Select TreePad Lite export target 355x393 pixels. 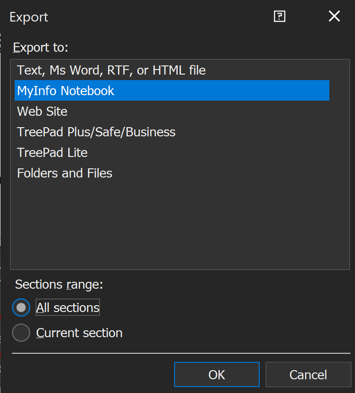coord(52,152)
